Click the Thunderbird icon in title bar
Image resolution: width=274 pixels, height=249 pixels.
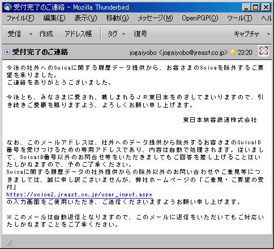click(x=7, y=7)
